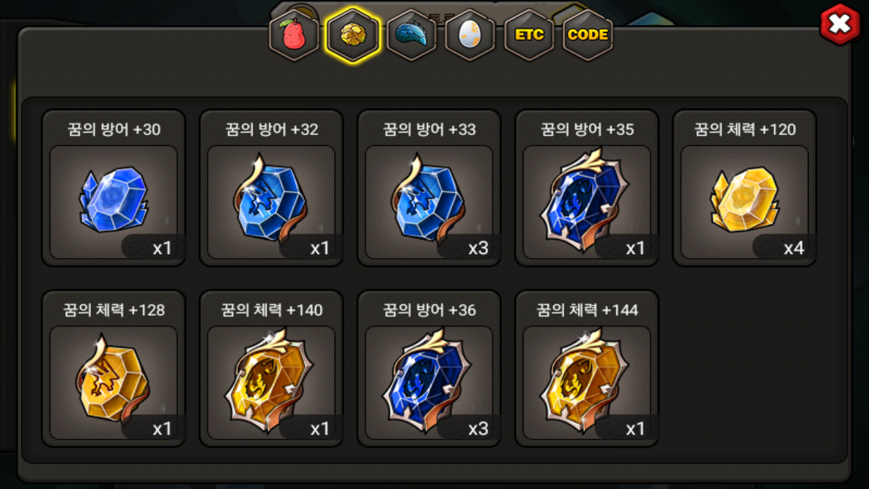The height and width of the screenshot is (489, 869).
Task: Click the x4 count on +120 gem
Action: tap(794, 248)
